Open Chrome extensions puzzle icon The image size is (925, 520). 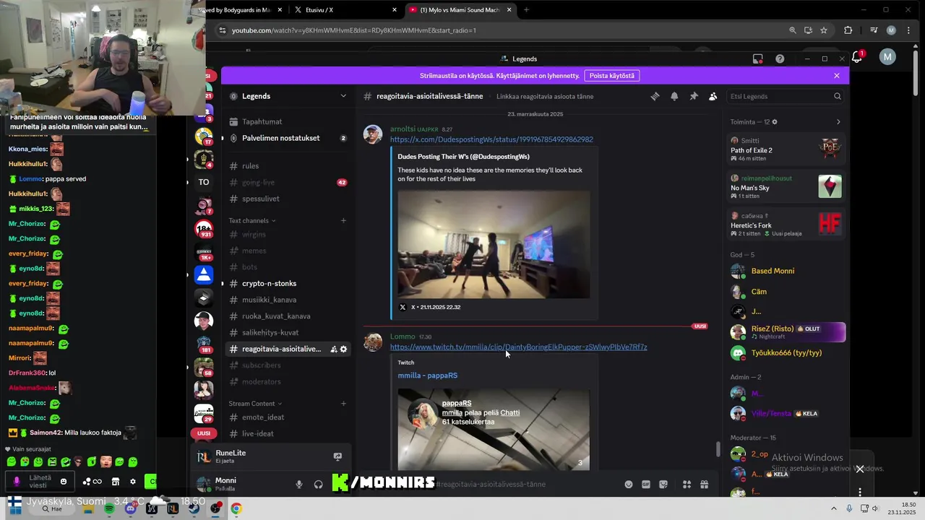(848, 30)
